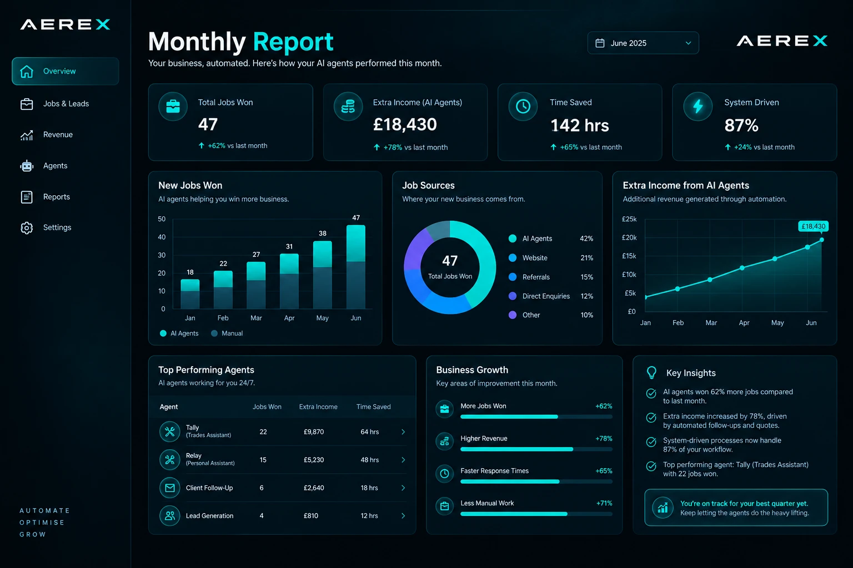The image size is (853, 568).
Task: Toggle the Website legend dot in Job Sources
Action: [513, 258]
